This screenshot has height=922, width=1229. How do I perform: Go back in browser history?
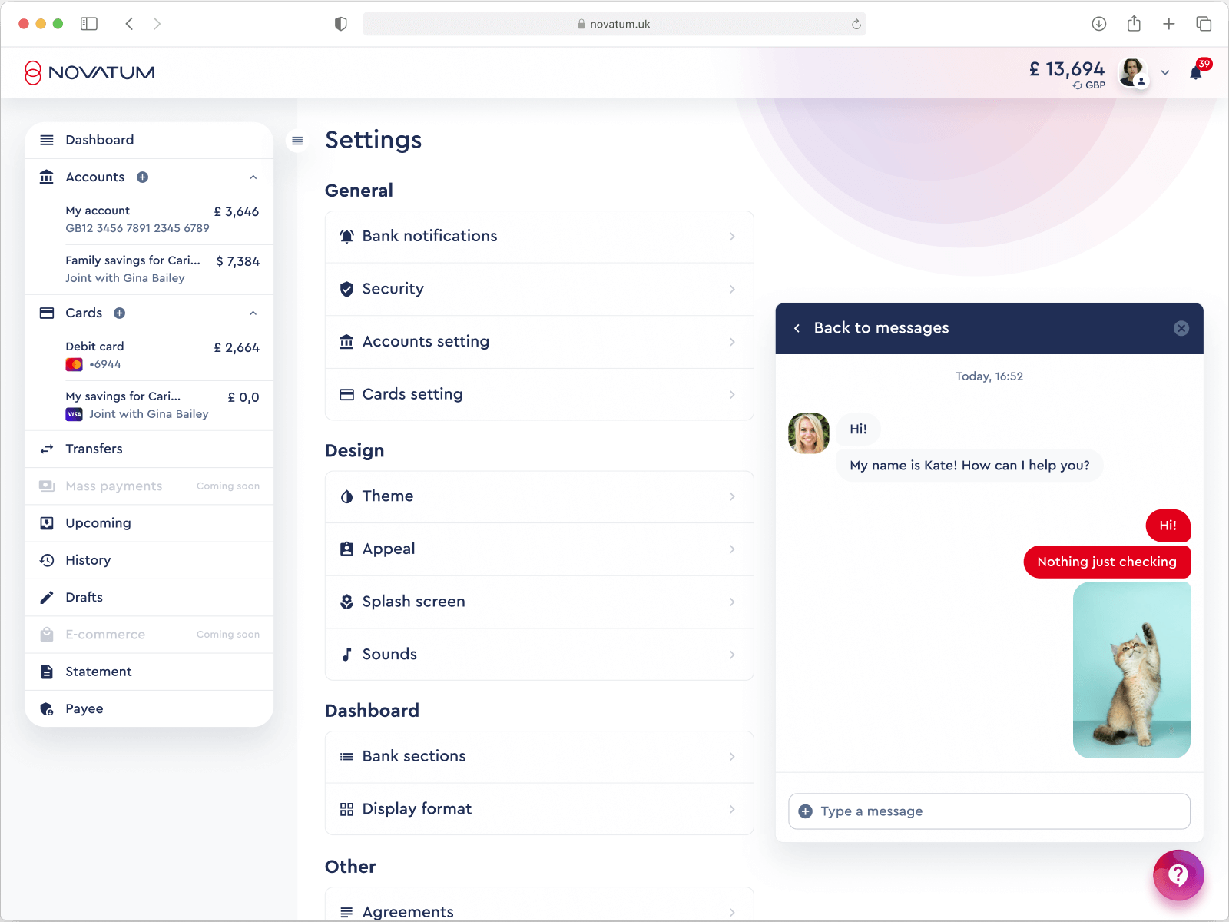129,24
